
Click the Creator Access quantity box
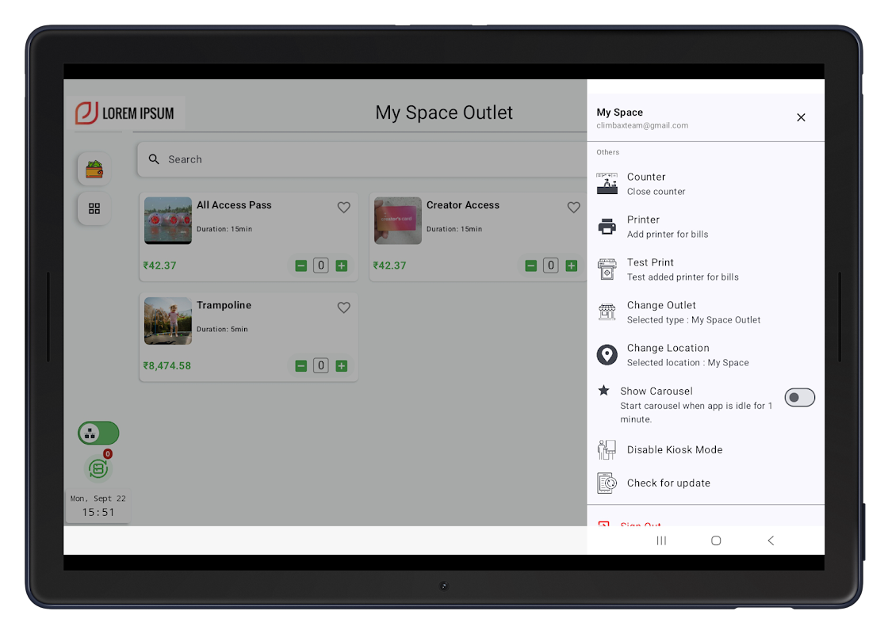point(551,265)
